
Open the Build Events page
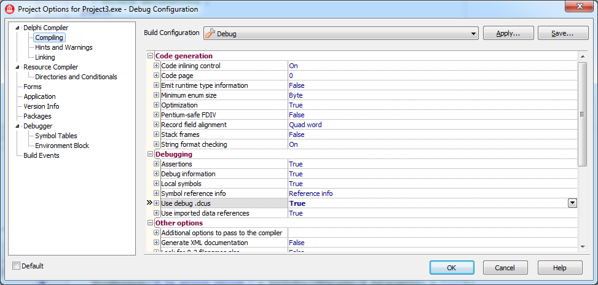pyautogui.click(x=41, y=155)
